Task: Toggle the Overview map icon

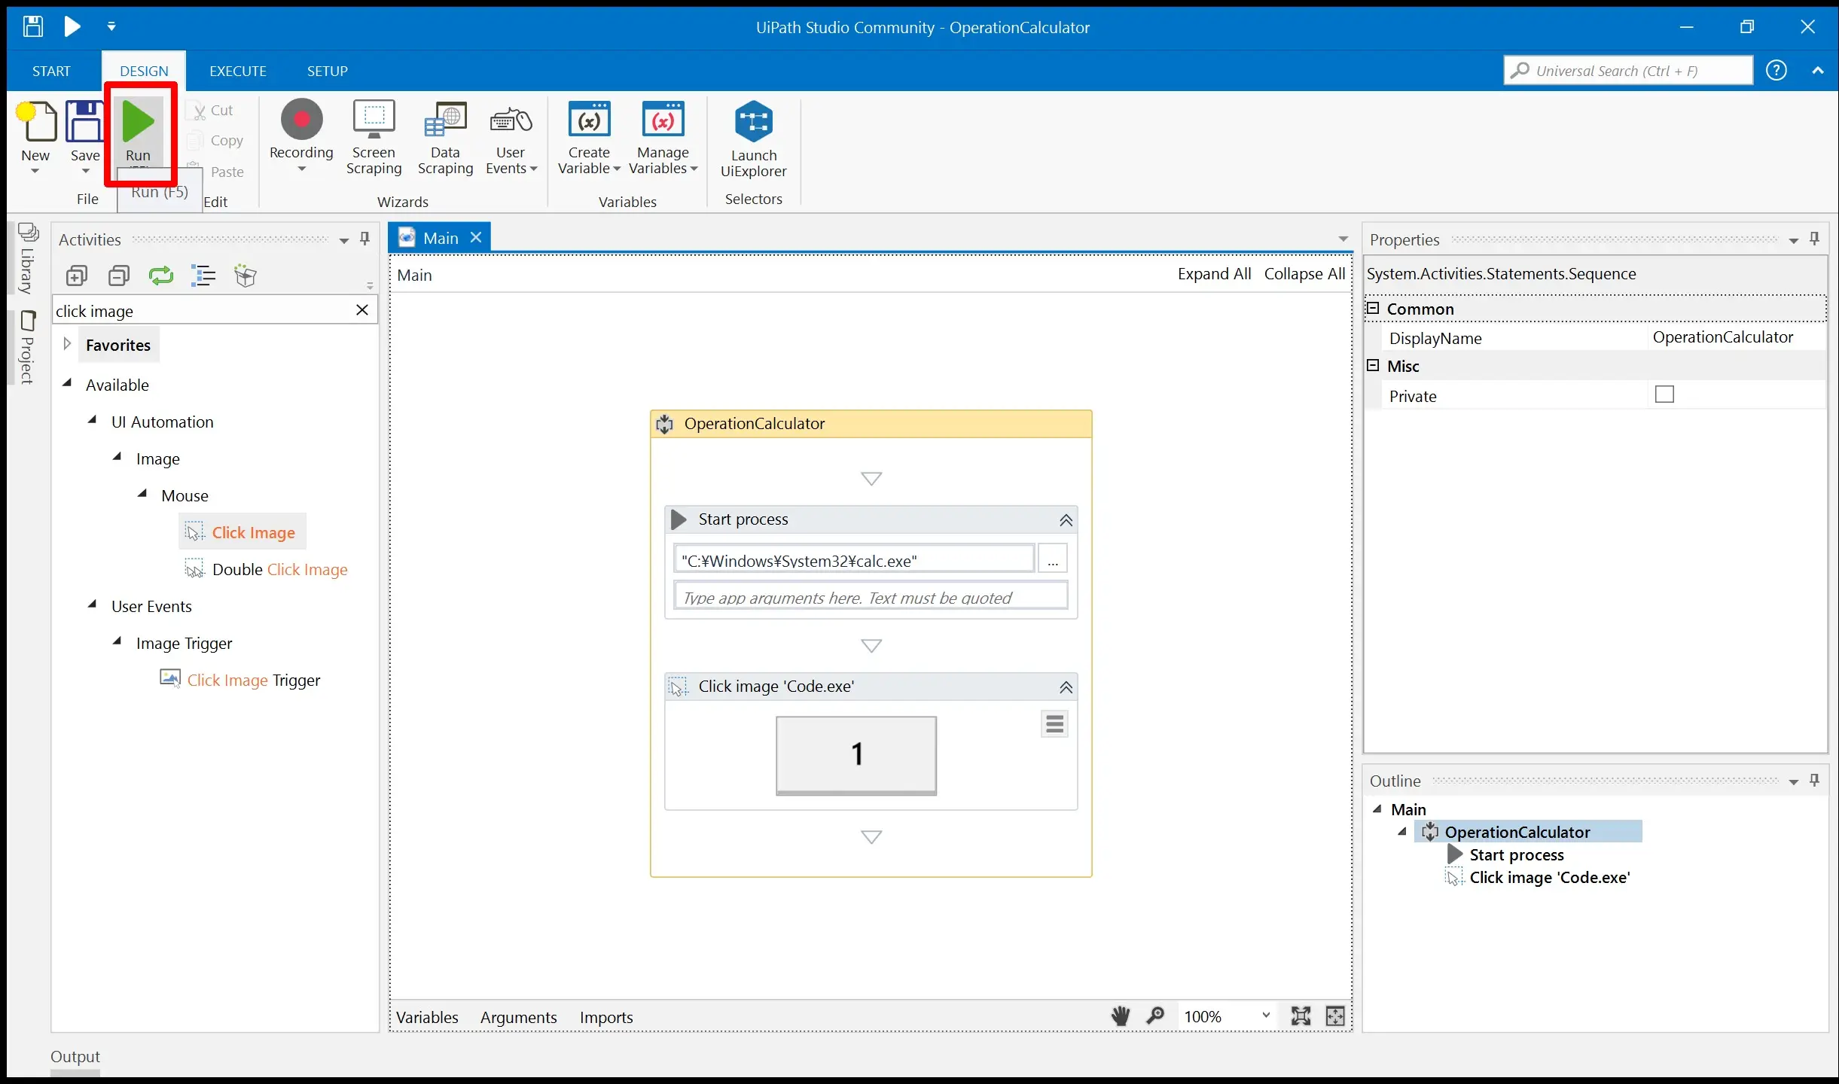Action: (x=1335, y=1016)
